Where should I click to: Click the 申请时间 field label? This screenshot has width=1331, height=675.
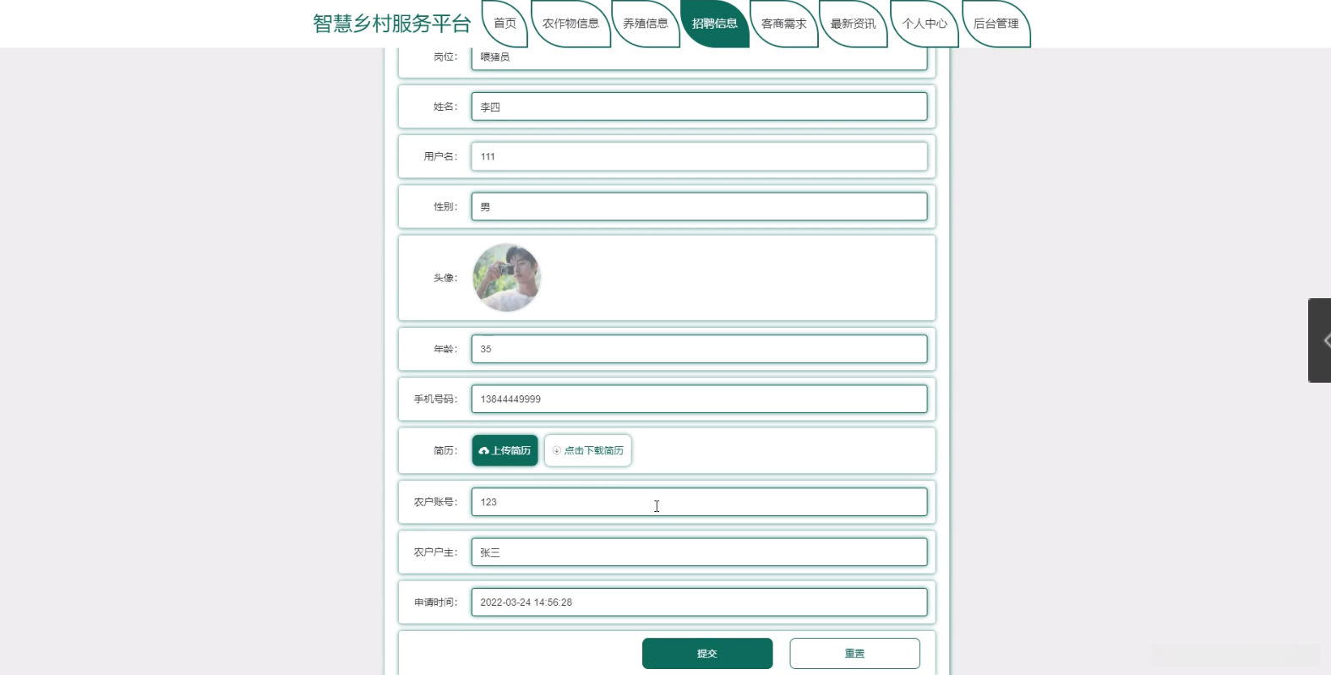pos(435,602)
